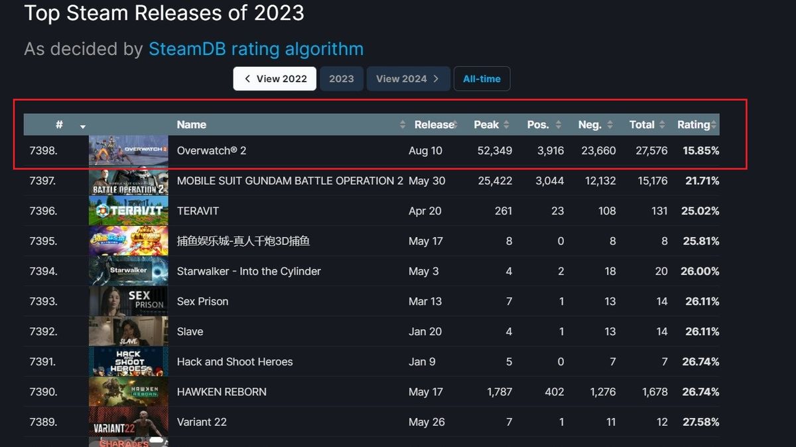This screenshot has width=796, height=447.
Task: Select the 1,678 total of HAWKEN REBORN
Action: coord(655,392)
